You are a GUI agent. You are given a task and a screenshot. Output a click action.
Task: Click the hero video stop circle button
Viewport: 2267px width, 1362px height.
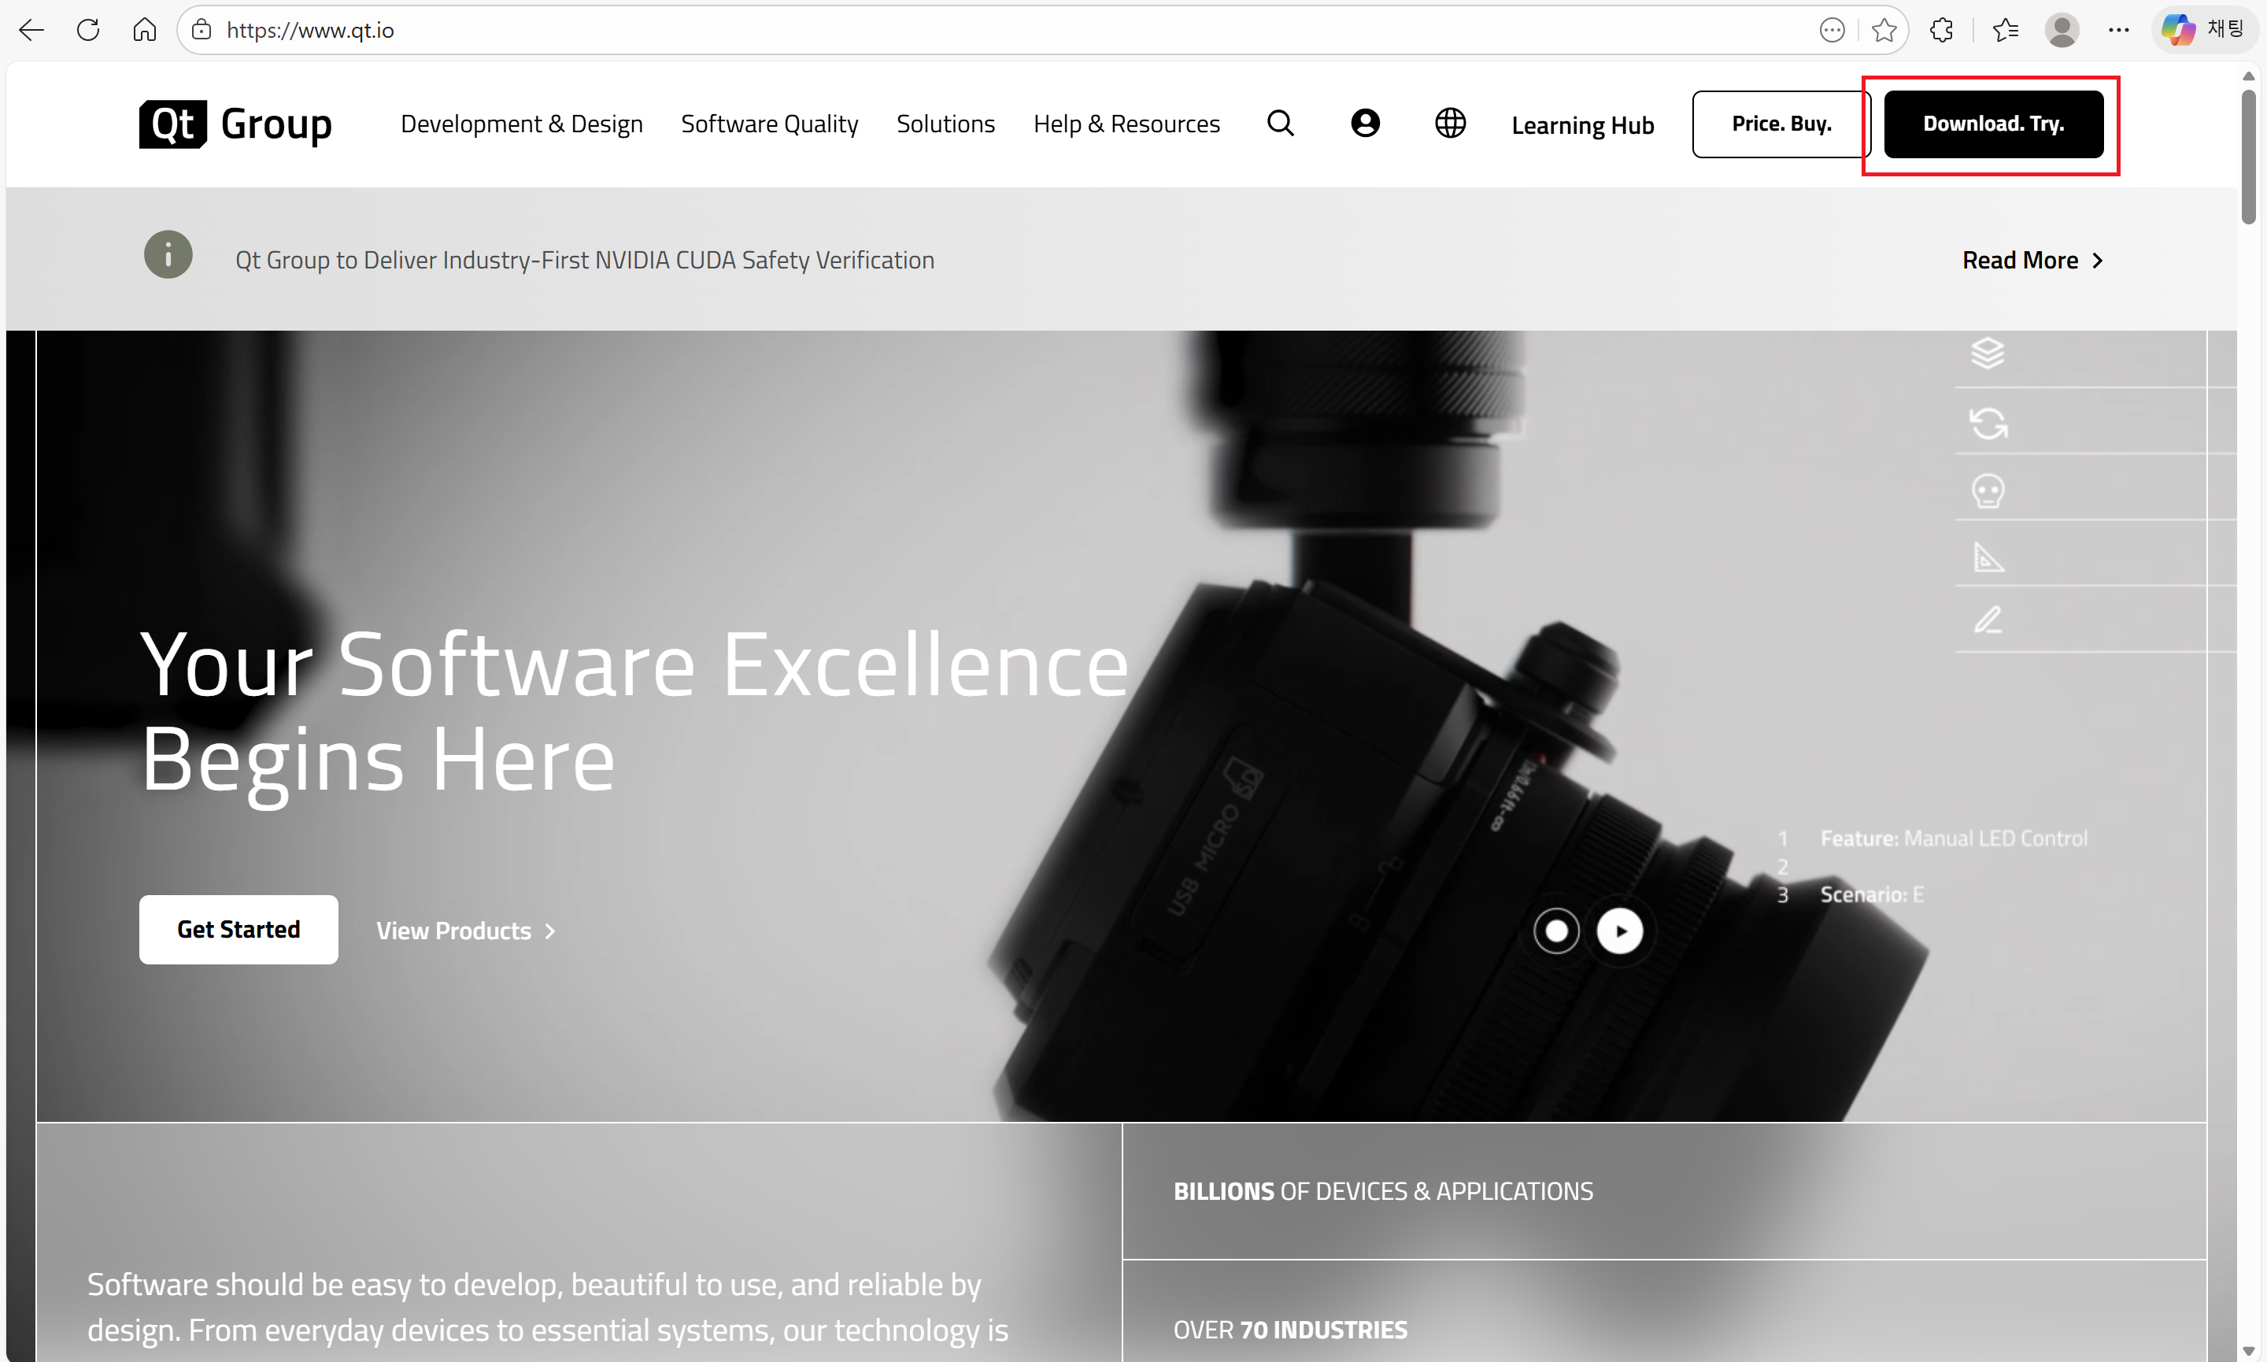pos(1556,931)
